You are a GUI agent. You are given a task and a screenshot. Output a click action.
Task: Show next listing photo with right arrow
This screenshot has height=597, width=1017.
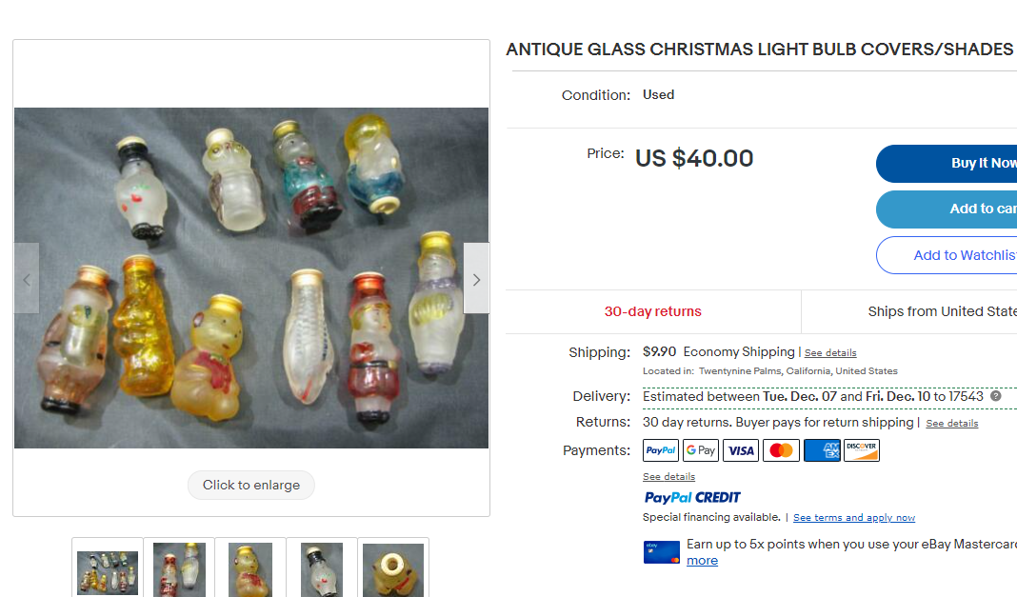pos(476,279)
